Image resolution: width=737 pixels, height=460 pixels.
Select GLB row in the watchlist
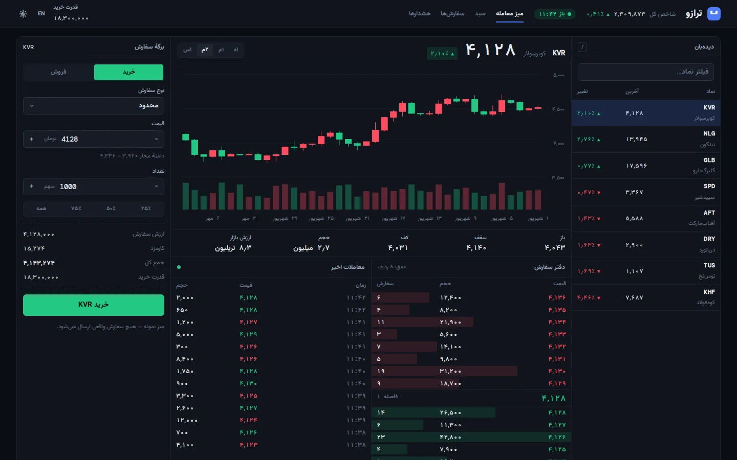coord(646,166)
